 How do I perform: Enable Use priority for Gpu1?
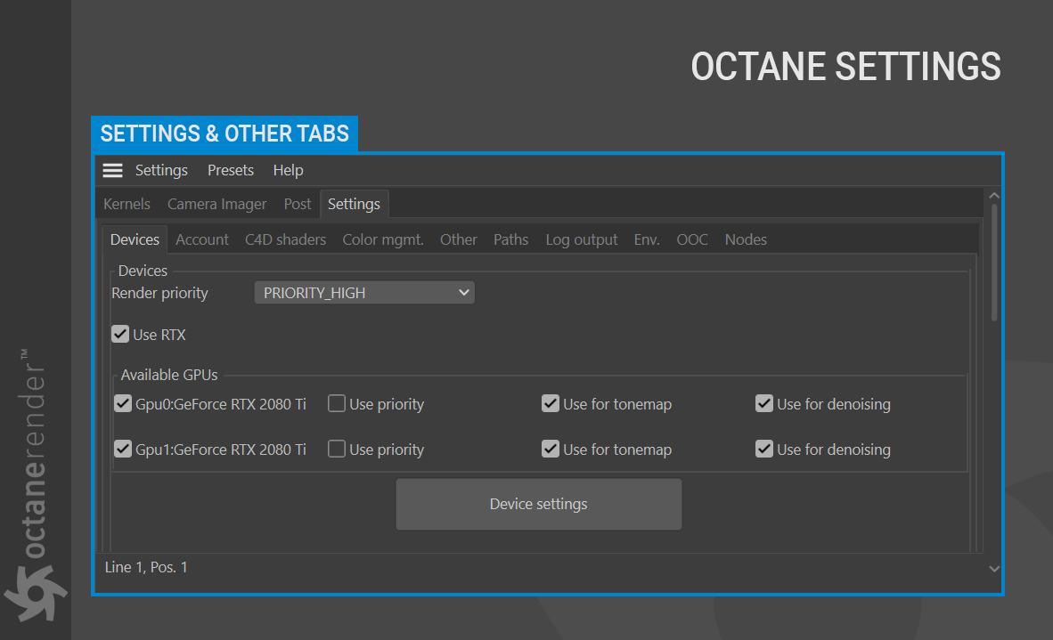click(x=337, y=449)
